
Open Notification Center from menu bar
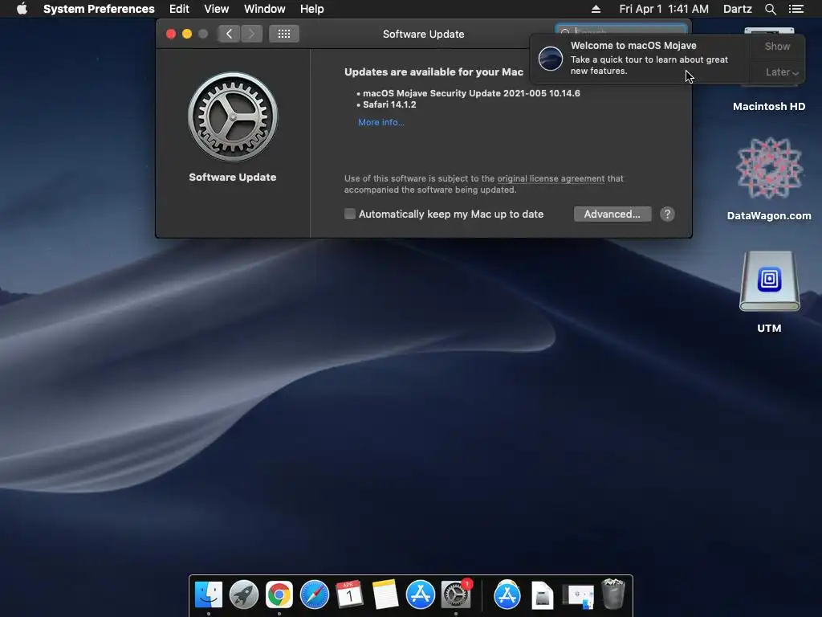tap(796, 9)
